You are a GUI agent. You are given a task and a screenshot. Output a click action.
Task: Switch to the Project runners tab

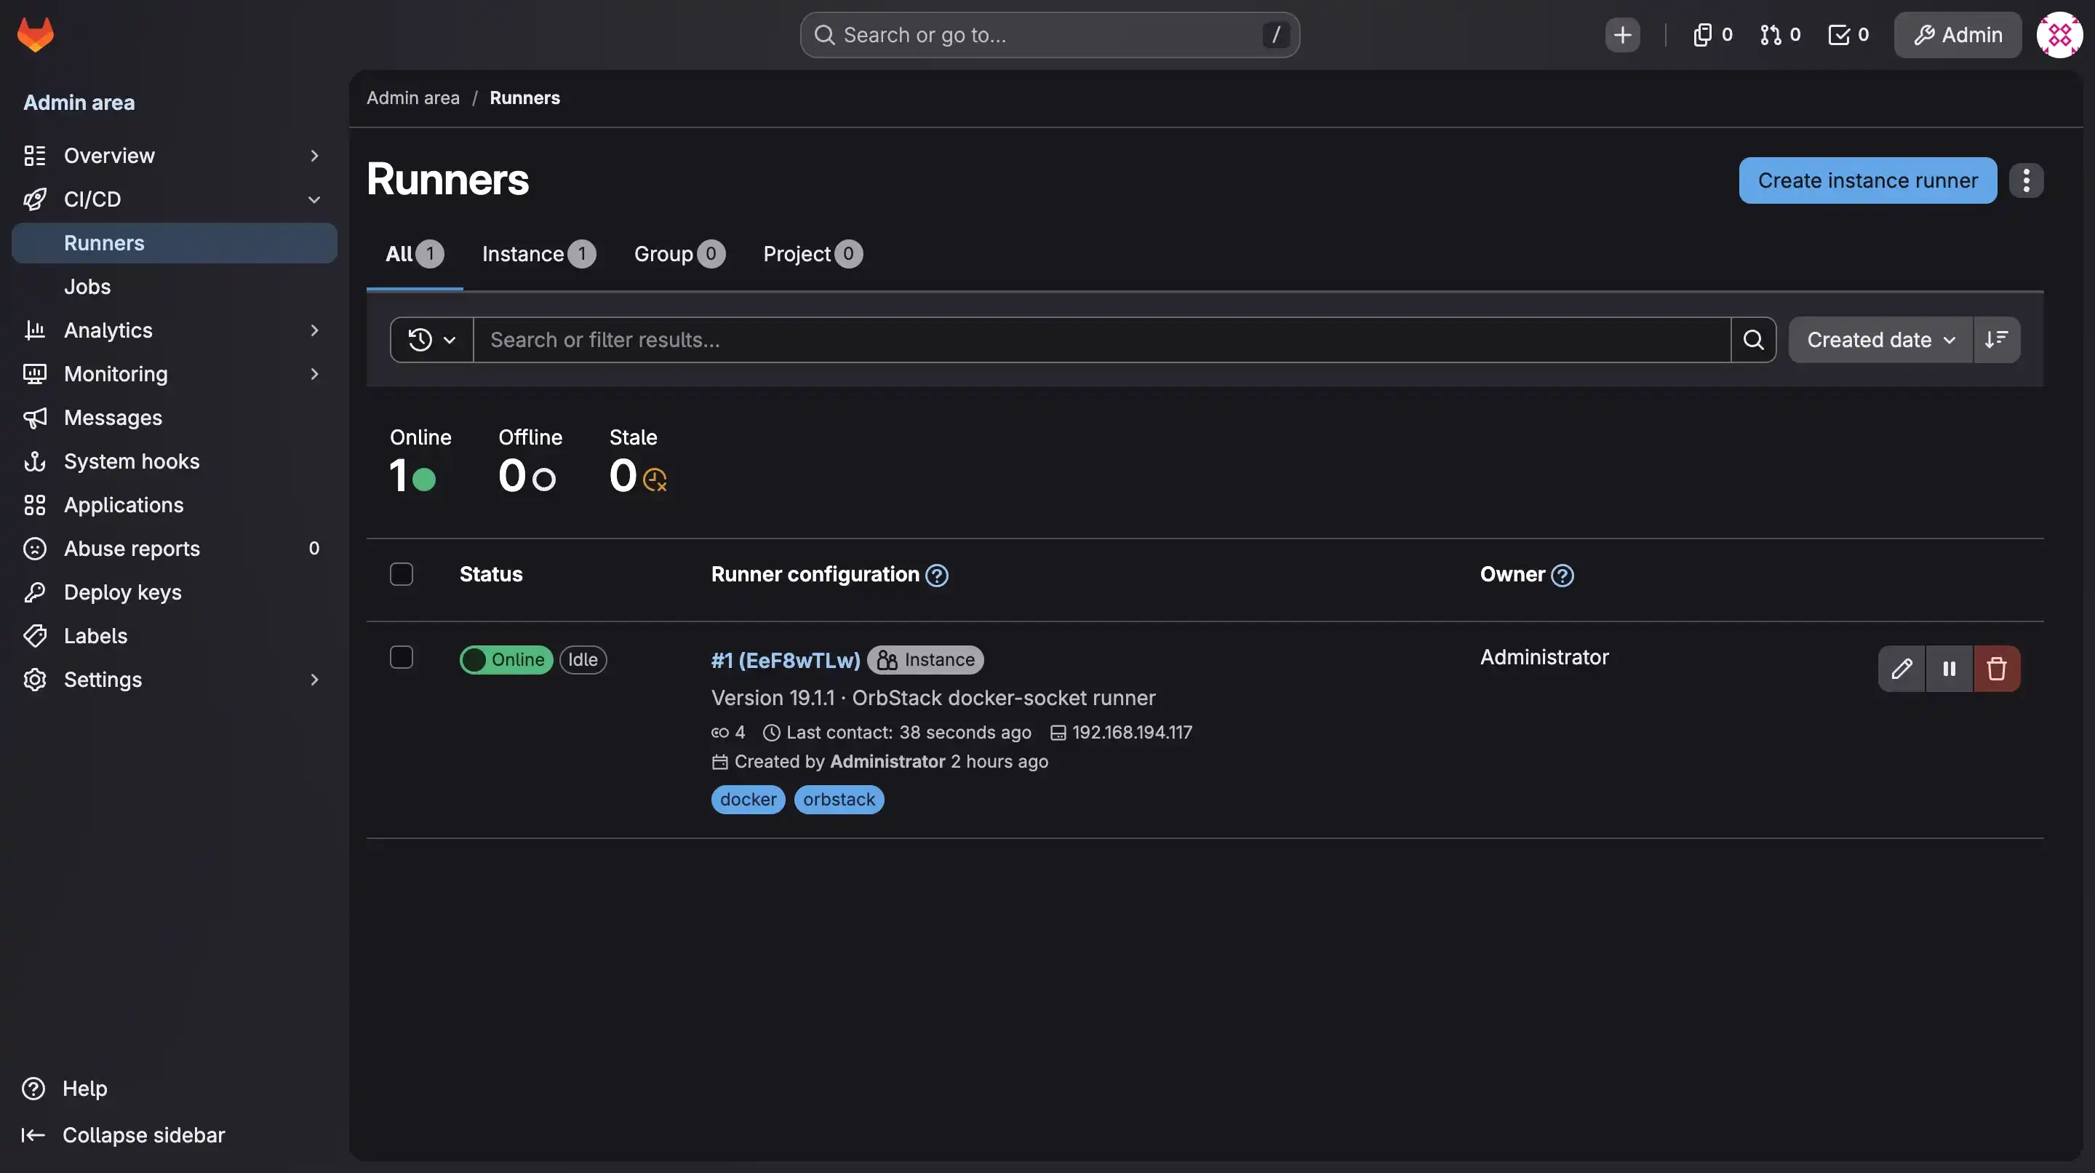pyautogui.click(x=813, y=255)
